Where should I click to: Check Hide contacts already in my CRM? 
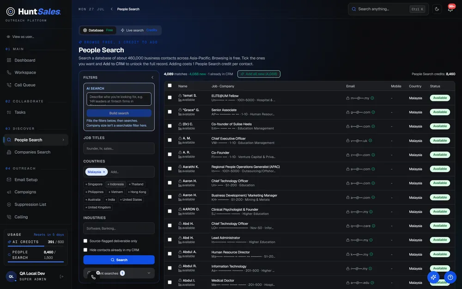(x=85, y=250)
